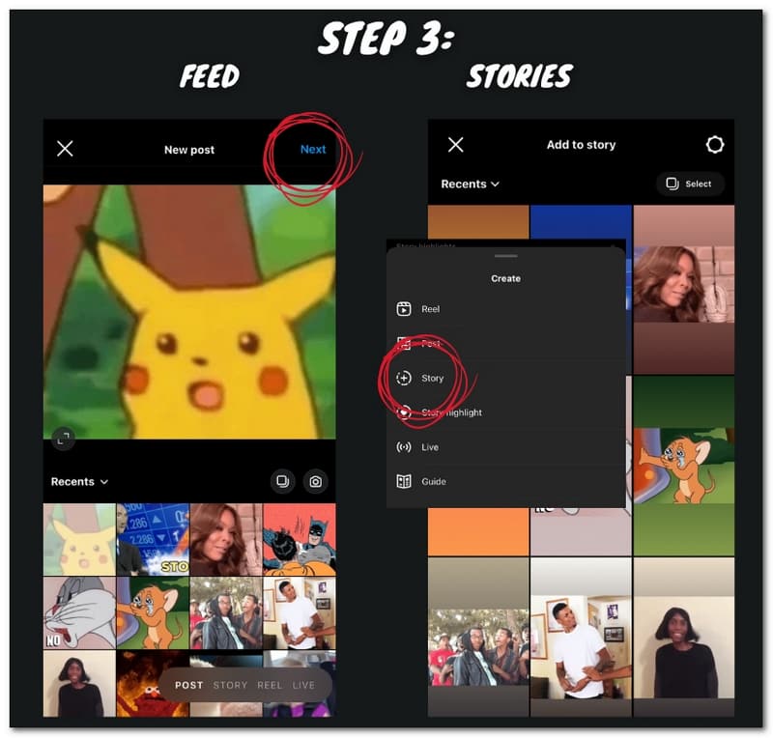Close the Add to story screen with X
Image resolution: width=773 pixels, height=738 pixels.
pos(455,145)
